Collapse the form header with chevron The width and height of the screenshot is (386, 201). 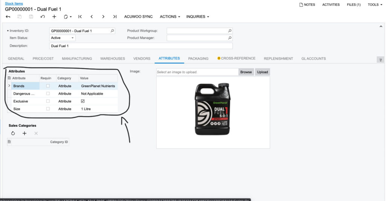point(381,26)
